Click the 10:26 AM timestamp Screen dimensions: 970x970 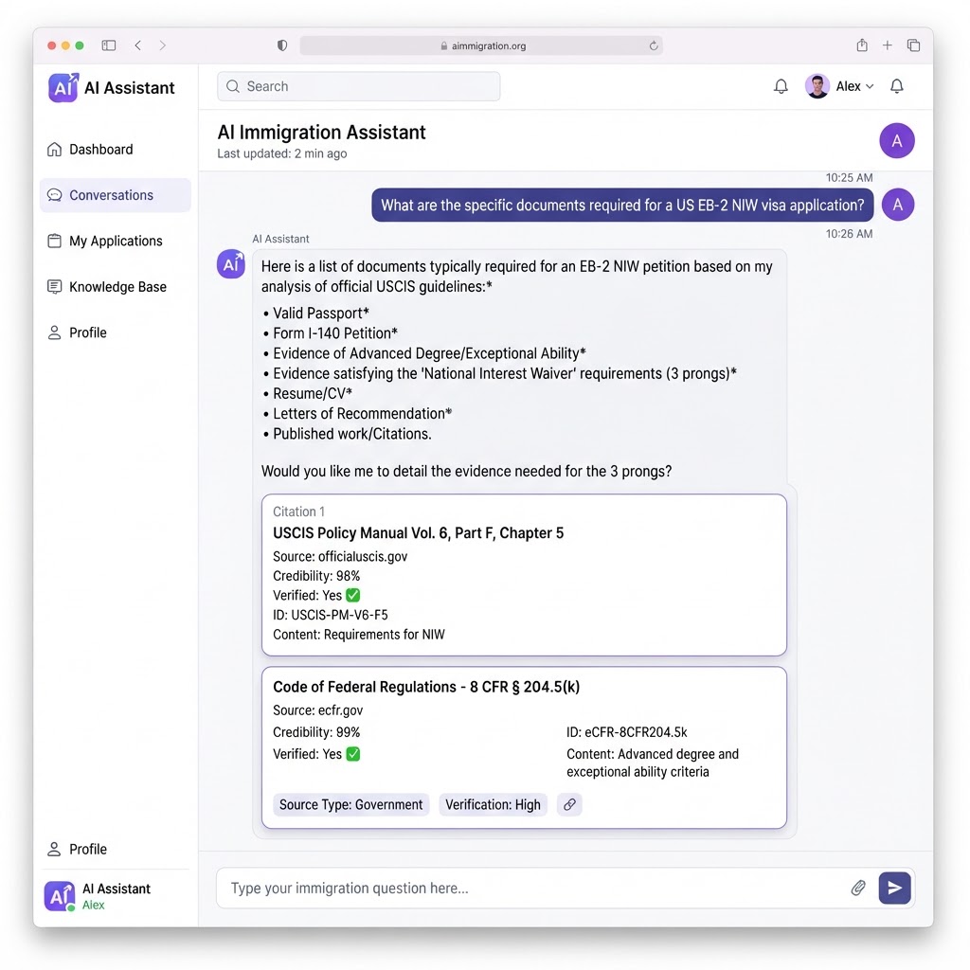tap(849, 234)
